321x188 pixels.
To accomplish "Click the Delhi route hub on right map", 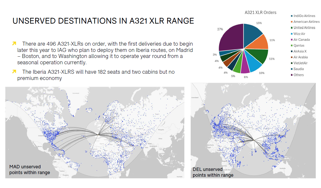I will 253,139.
